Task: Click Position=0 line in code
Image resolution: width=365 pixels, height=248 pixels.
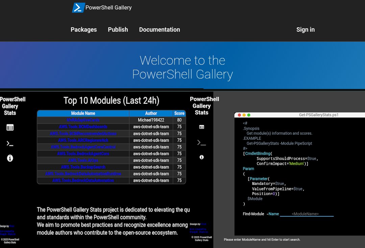Action: [x=266, y=194]
